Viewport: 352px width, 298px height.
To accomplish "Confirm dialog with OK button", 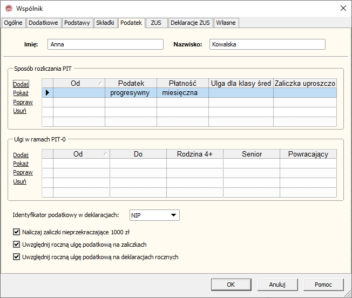I will [x=231, y=285].
